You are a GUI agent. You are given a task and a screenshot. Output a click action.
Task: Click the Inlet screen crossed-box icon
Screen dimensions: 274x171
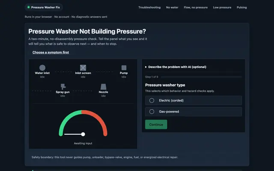(83, 68)
